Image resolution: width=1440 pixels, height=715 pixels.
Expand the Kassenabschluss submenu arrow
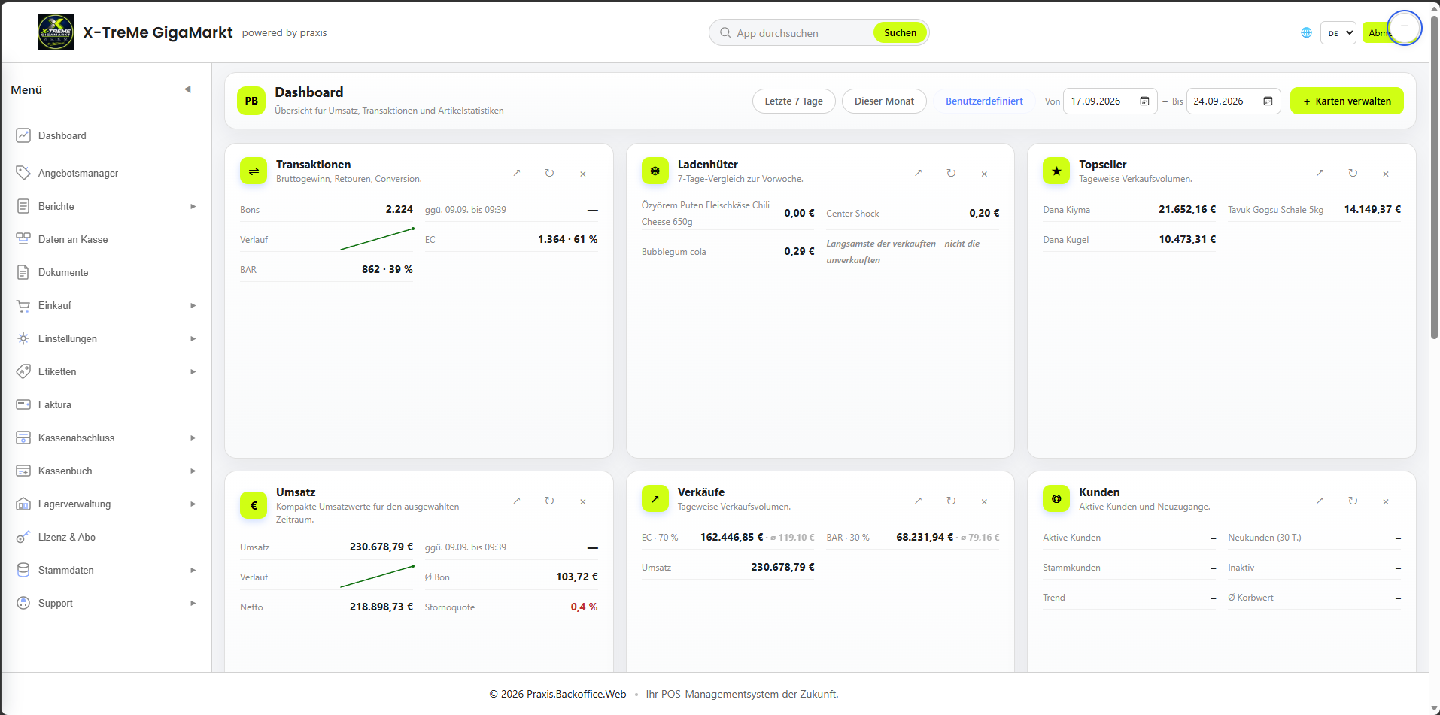pyautogui.click(x=193, y=438)
